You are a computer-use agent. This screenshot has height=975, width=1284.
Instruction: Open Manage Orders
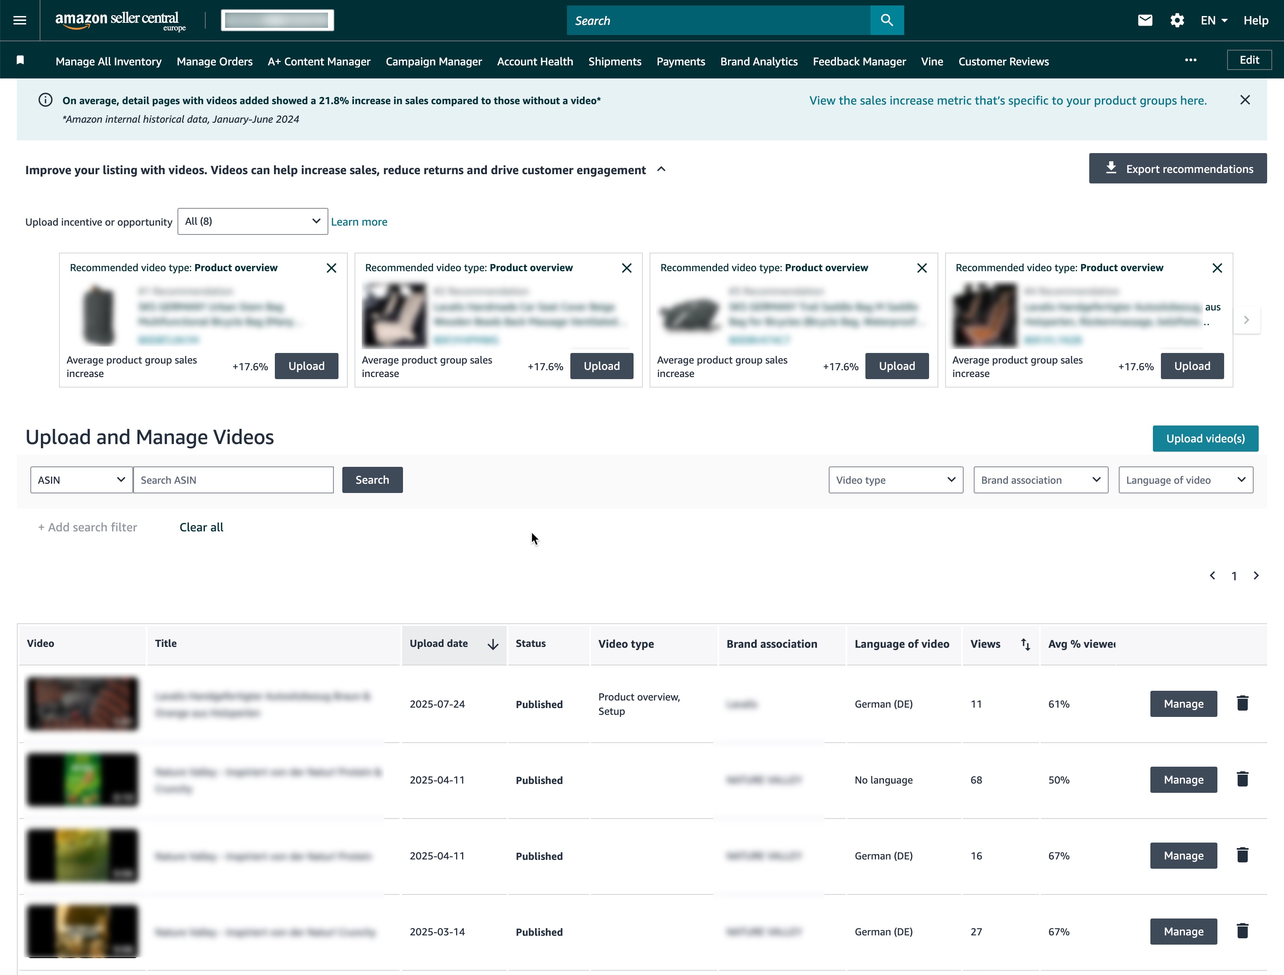tap(214, 61)
